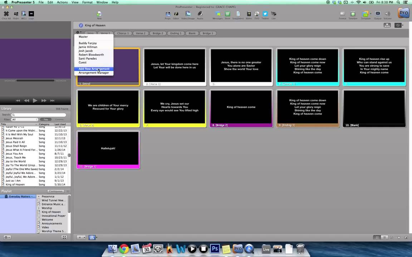The width and height of the screenshot is (412, 257).
Task: Open the Props toolbar icon
Action: coord(168,15)
